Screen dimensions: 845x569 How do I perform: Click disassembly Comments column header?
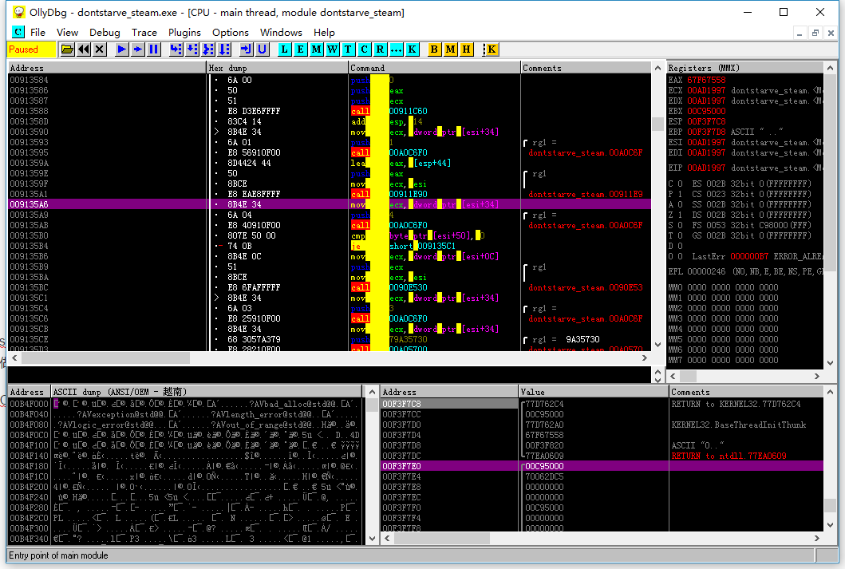[586, 68]
